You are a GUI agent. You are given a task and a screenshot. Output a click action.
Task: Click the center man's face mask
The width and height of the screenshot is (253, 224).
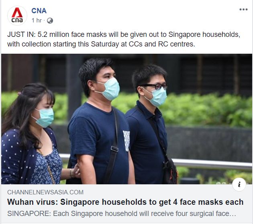[110, 89]
